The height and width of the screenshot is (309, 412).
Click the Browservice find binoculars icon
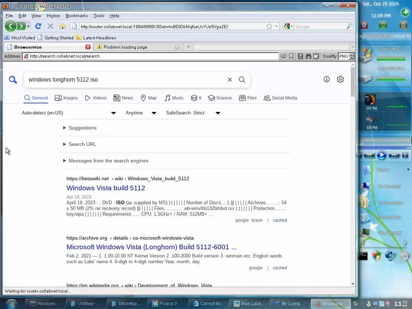308,56
